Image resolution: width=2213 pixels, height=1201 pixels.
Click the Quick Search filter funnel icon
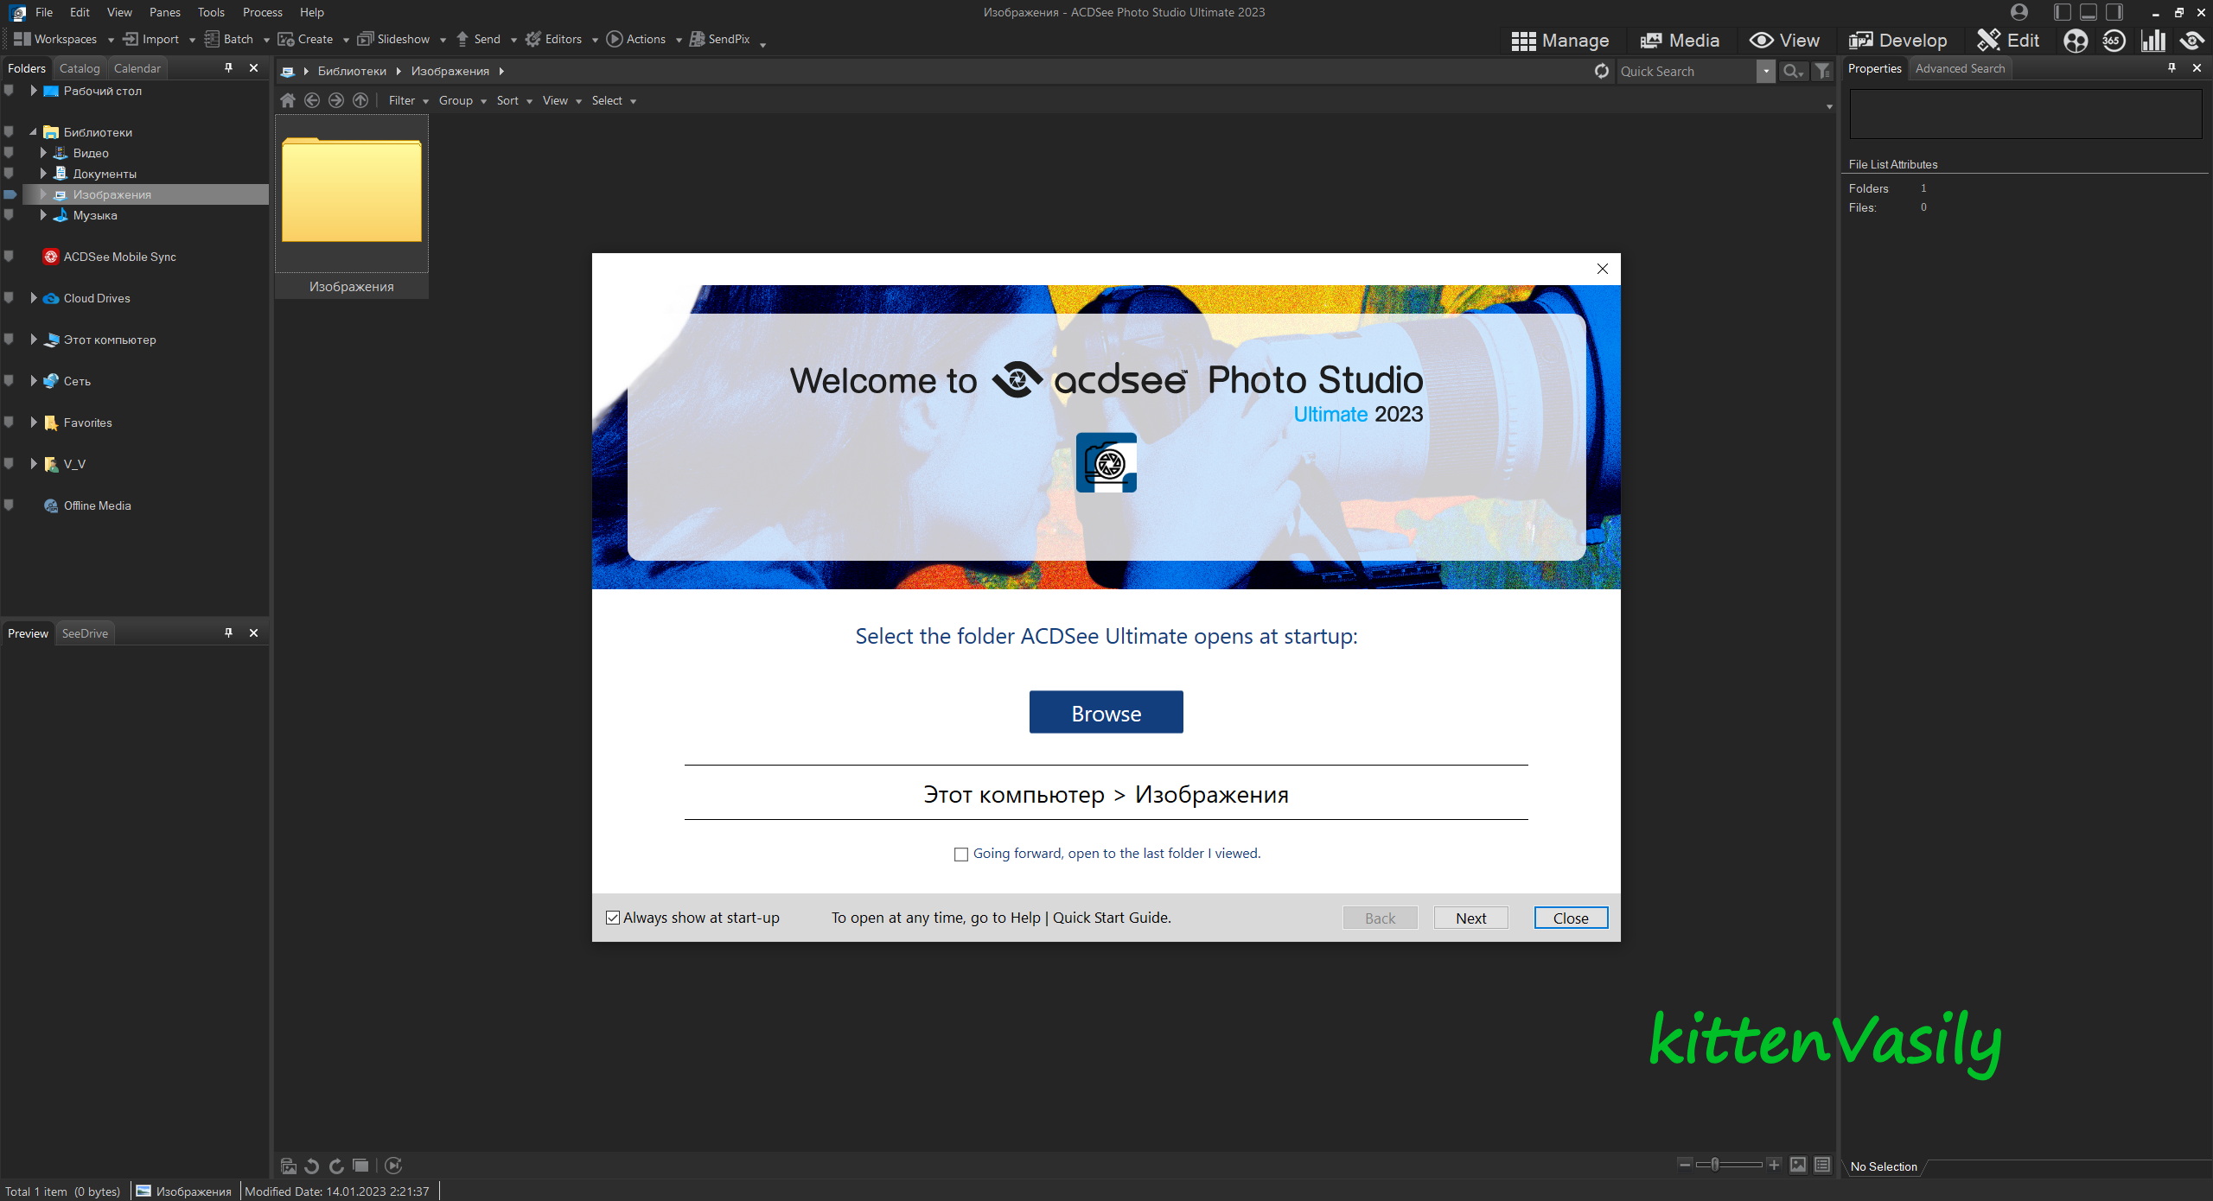1822,71
